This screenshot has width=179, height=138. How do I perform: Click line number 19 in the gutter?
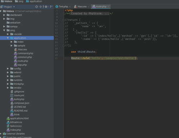point(56,52)
